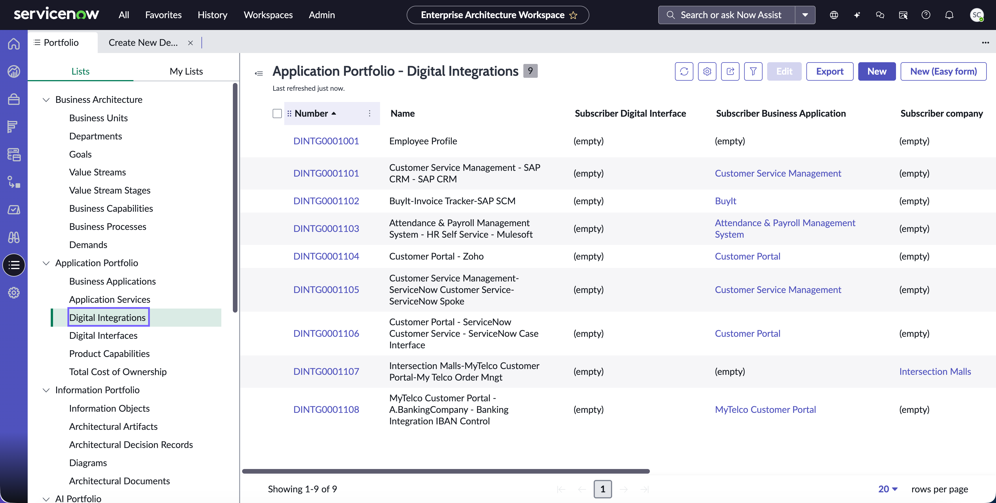Select page 1 in pagination

point(602,489)
